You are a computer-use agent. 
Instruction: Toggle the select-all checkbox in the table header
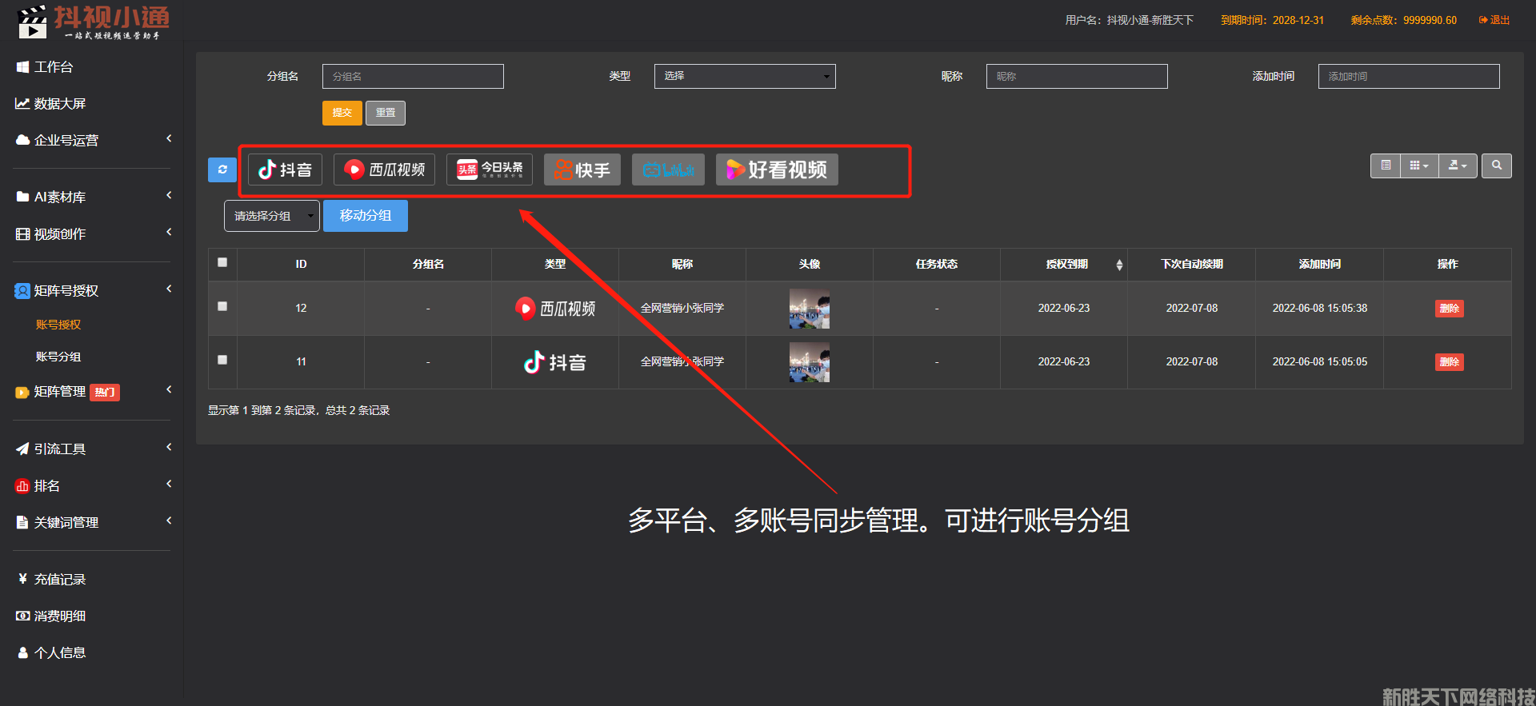[x=222, y=262]
